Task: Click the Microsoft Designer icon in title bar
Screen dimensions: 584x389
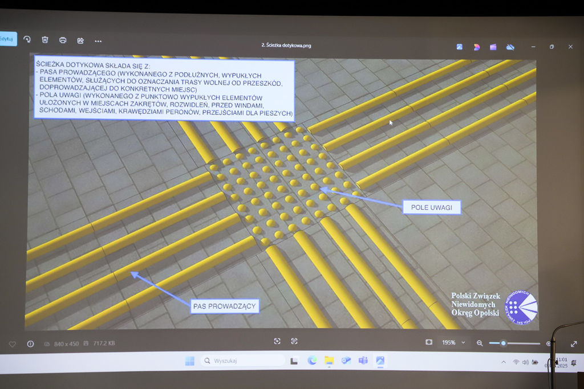Action: [477, 47]
